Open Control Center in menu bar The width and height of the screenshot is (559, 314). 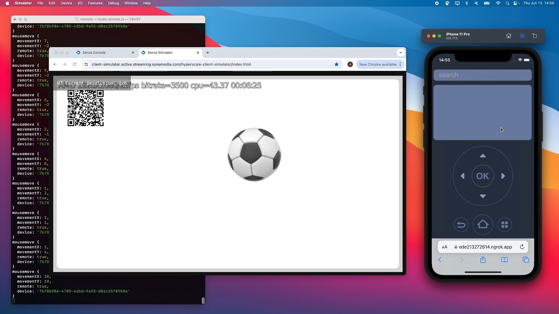(x=516, y=3)
